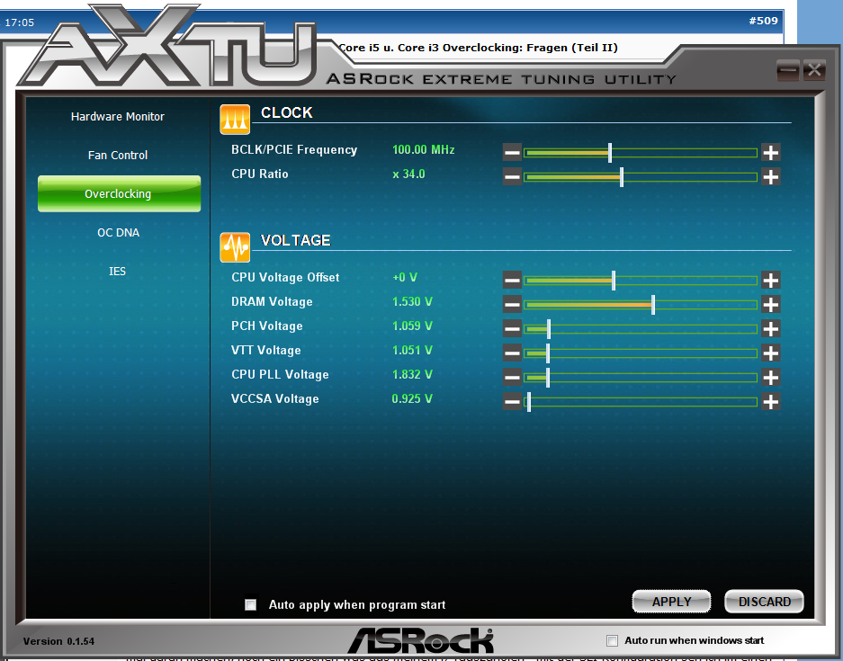Click the orange CLOCK section icon
Image resolution: width=843 pixels, height=661 pixels.
click(x=235, y=120)
